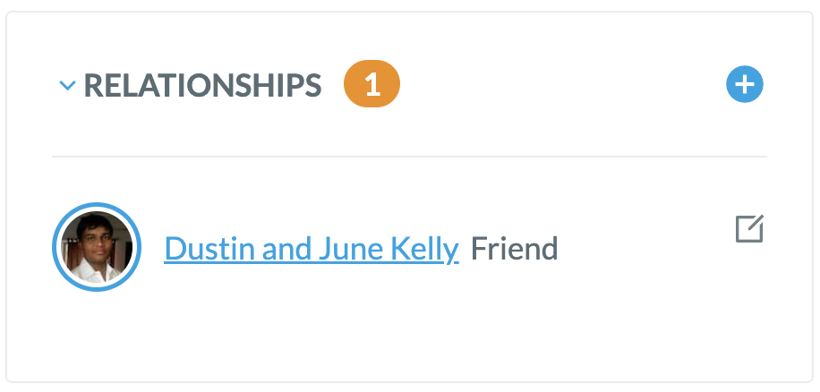The image size is (820, 392).
Task: Add a new relationship with plus icon
Action: click(744, 84)
